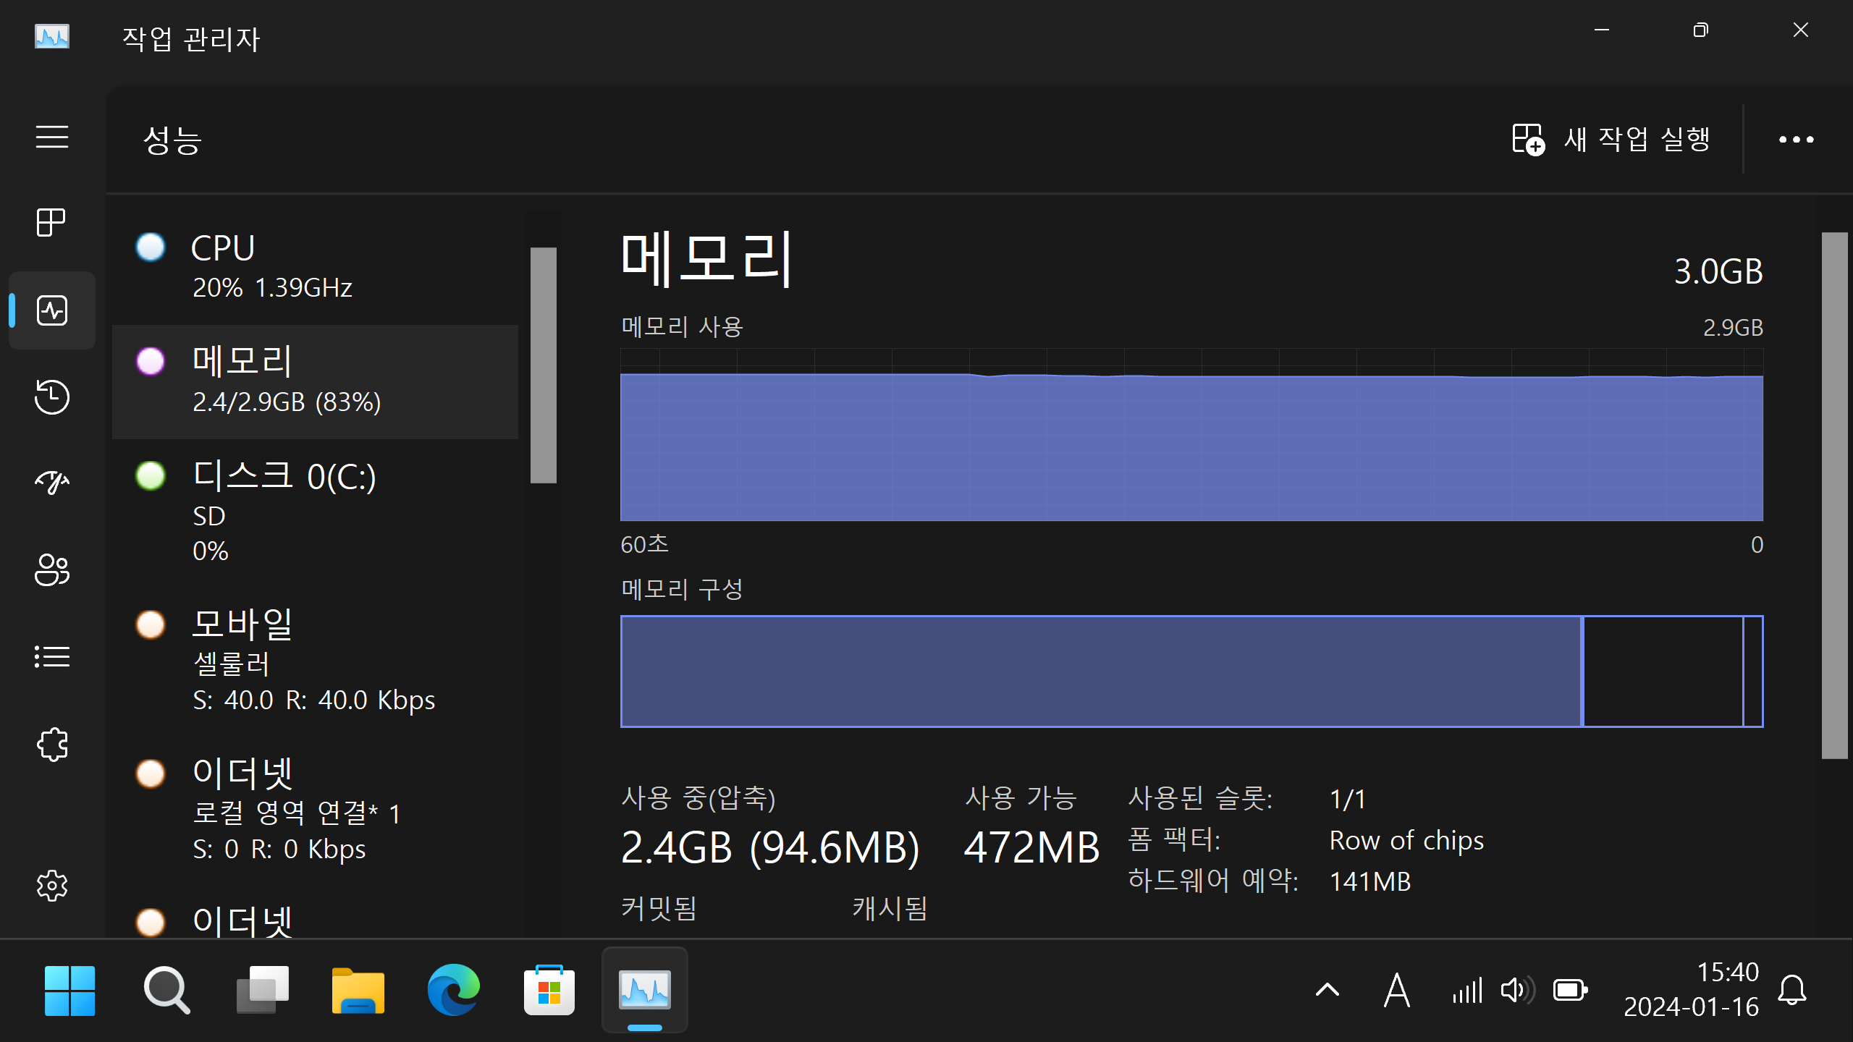This screenshot has width=1853, height=1042.
Task: Open Users page sidebar icon
Action: [x=51, y=569]
